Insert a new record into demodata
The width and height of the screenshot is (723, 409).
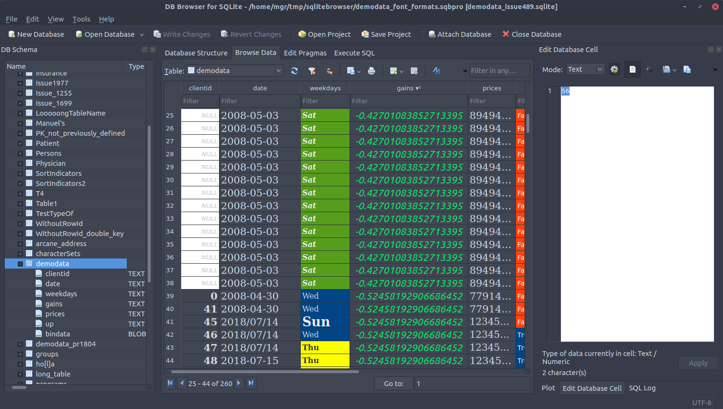[x=393, y=70]
